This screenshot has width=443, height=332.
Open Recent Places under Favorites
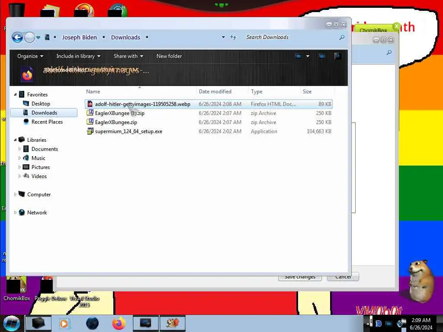(x=47, y=121)
